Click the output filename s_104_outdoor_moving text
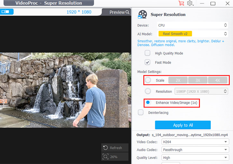 click(190, 135)
